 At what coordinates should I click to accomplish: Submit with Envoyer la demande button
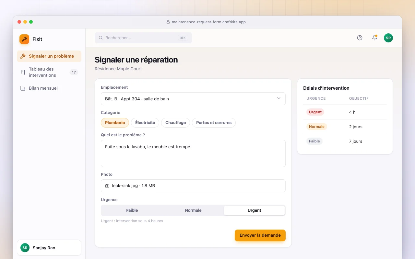point(260,235)
